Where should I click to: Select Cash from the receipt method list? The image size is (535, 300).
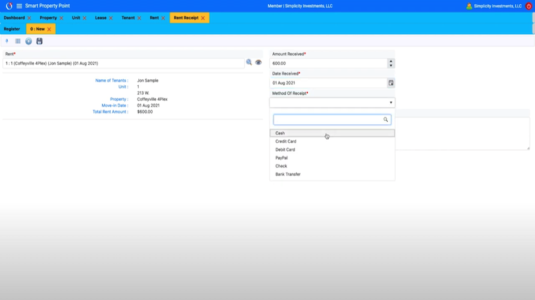[x=280, y=133]
